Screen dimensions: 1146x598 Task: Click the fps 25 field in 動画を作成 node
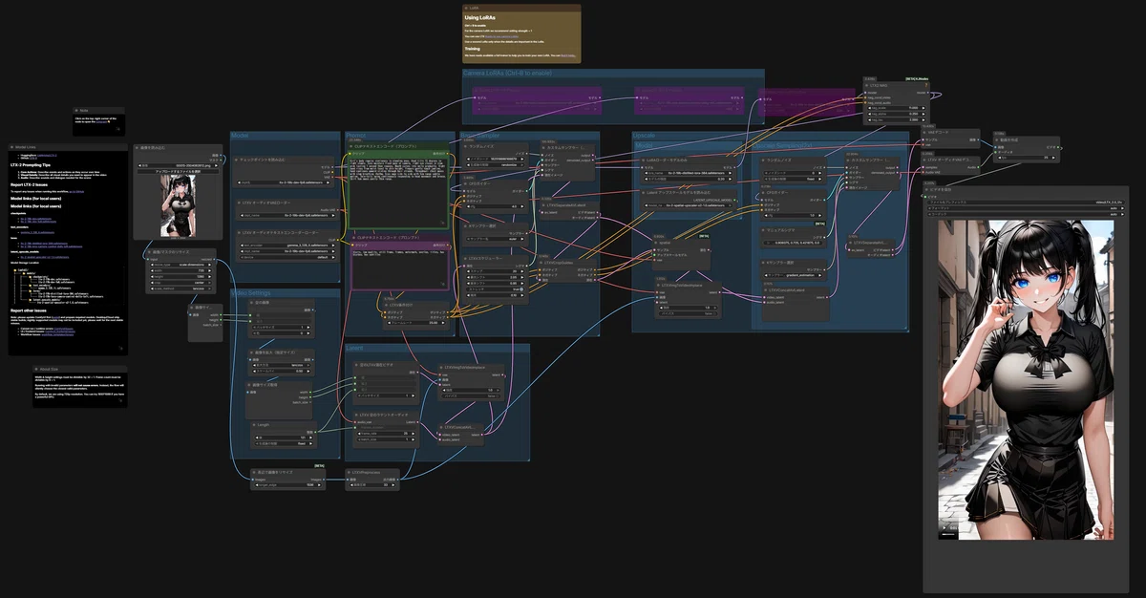(1027, 158)
